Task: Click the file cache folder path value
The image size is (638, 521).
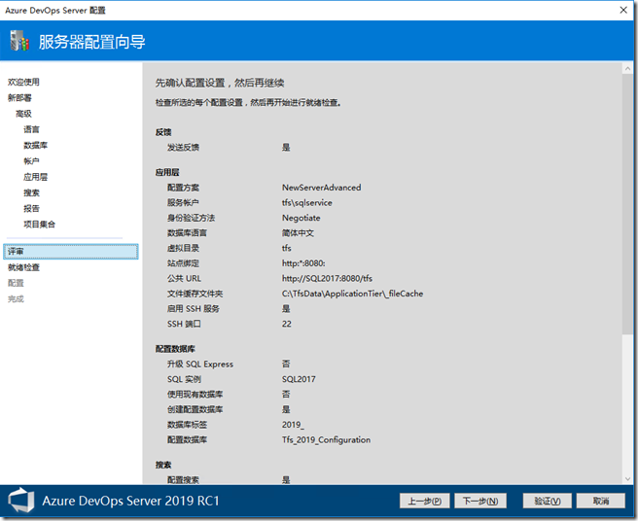Action: (x=352, y=294)
